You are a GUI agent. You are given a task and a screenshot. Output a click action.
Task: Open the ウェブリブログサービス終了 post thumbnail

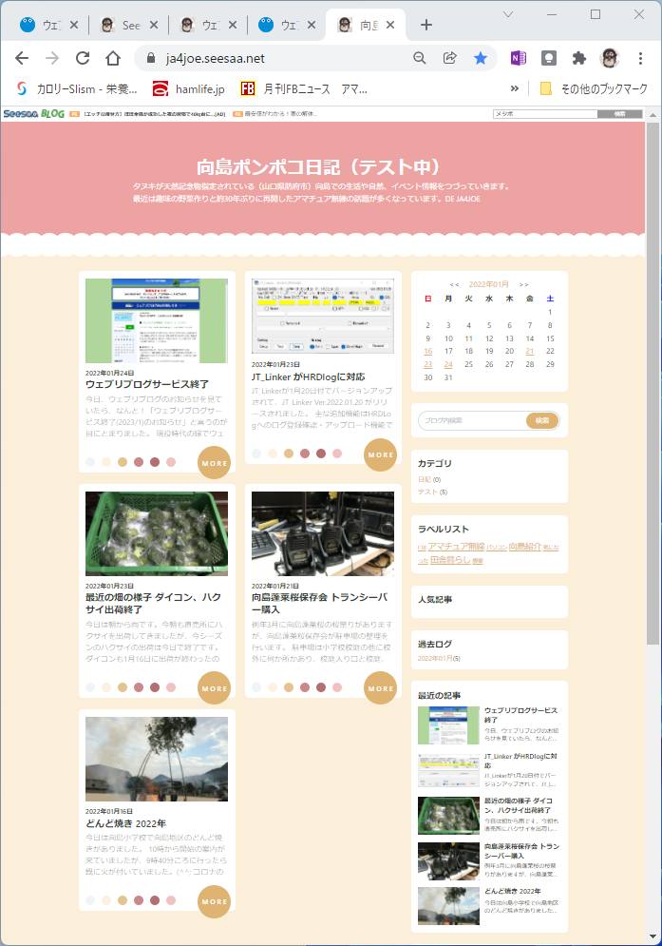coord(157,320)
